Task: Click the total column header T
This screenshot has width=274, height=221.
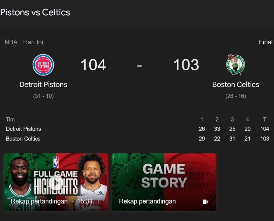Action: (264, 120)
